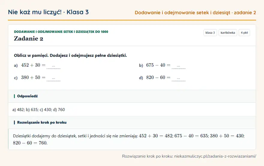Viewport: 264px width, 166px height.
Task: Click the instruction 'Oblicz w pamięci. Dodajesz i odejmujesz pełne dziesiątki.'
Action: point(70,55)
